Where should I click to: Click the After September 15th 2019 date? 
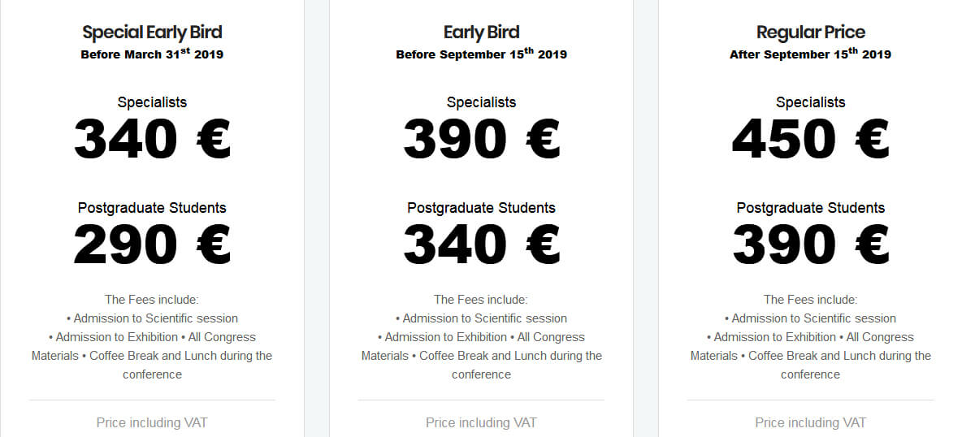click(810, 54)
